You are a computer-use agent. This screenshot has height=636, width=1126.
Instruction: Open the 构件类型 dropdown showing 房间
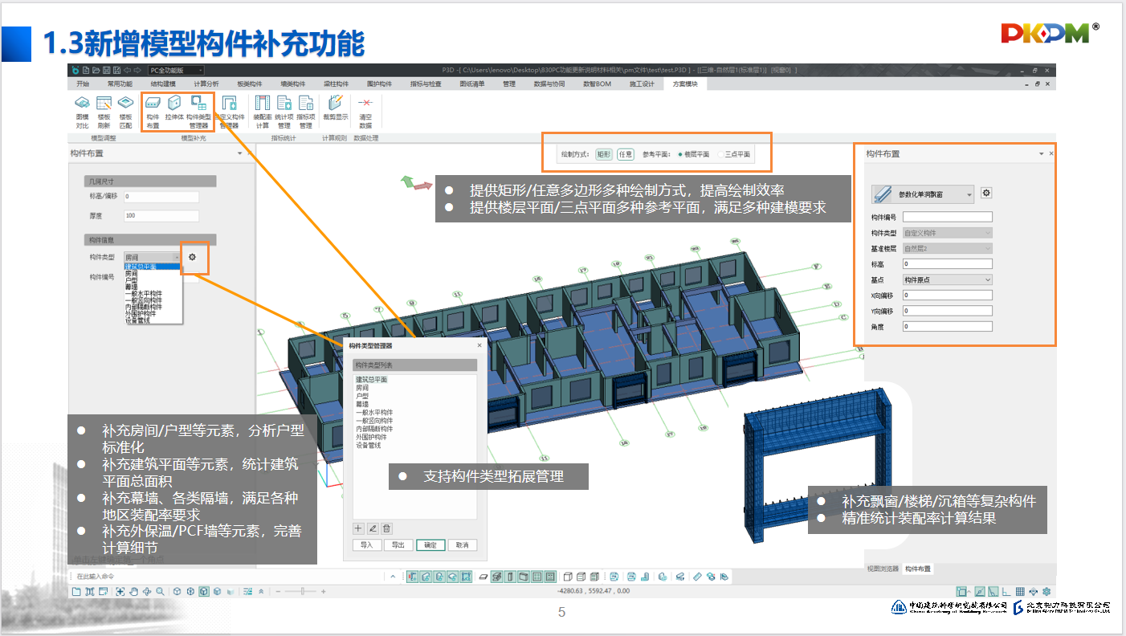(153, 257)
